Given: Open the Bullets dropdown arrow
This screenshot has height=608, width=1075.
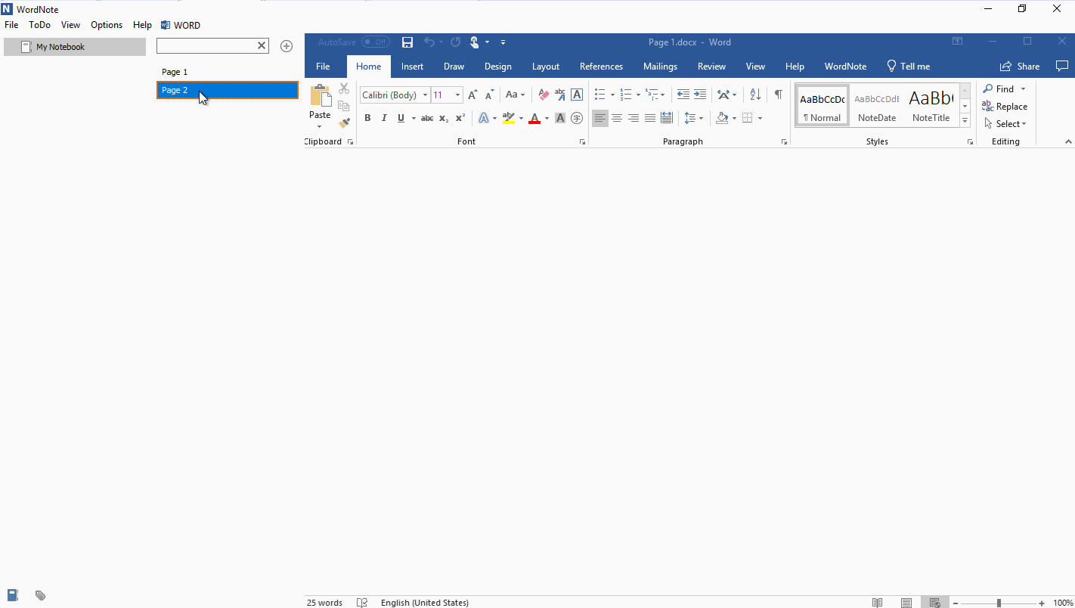Looking at the screenshot, I should (611, 95).
